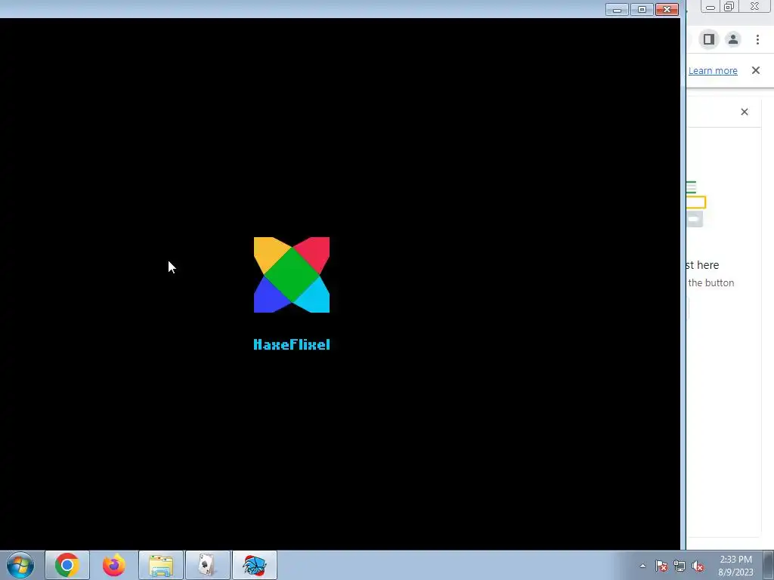Open Chrome's three-dot menu
This screenshot has width=774, height=580.
click(x=757, y=39)
